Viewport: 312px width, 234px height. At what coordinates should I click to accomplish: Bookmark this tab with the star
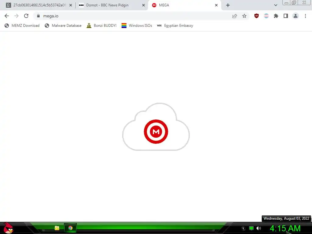tap(244, 16)
